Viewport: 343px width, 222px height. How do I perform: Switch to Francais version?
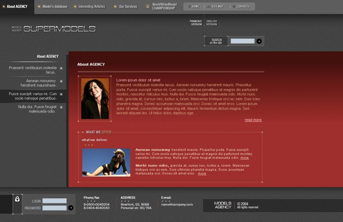pos(196,23)
